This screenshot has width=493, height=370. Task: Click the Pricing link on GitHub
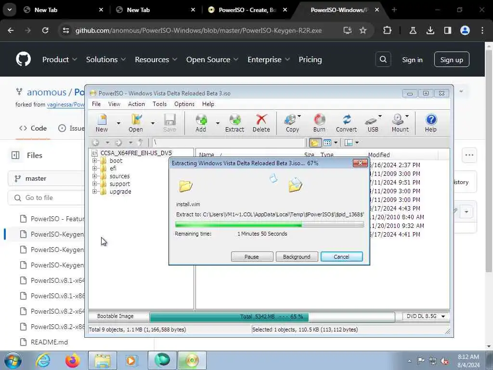[310, 59]
